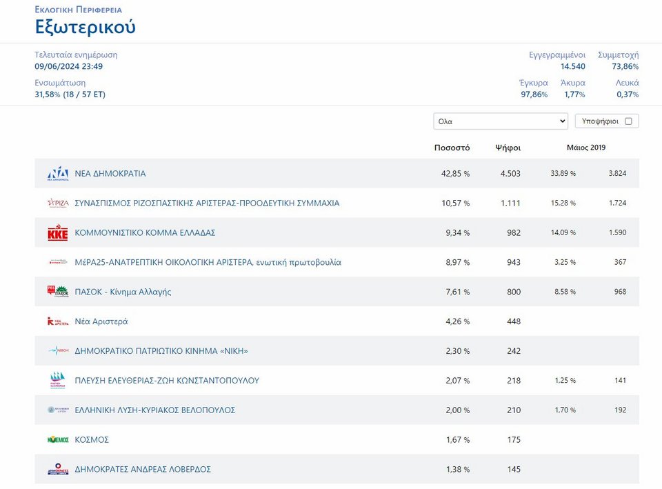Click the 1,38 % percentage cell
This screenshot has width=662, height=489.
(458, 469)
